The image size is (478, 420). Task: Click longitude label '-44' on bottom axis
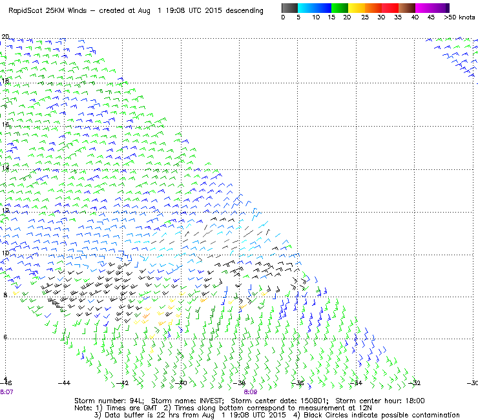click(64, 383)
